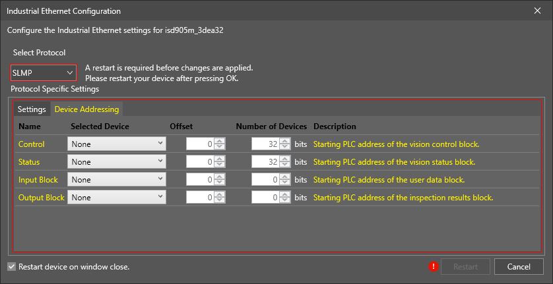The width and height of the screenshot is (553, 284).
Task: Expand Status Selected Device combo box
Action: click(x=116, y=161)
